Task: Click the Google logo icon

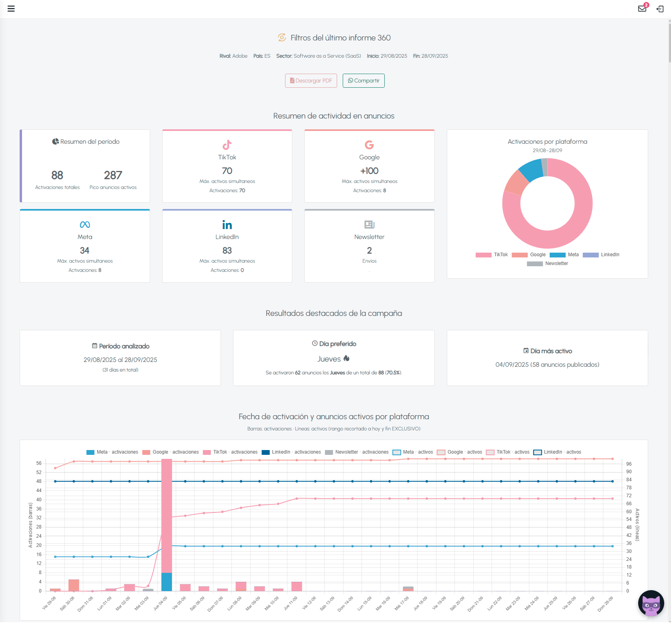Action: pos(369,145)
